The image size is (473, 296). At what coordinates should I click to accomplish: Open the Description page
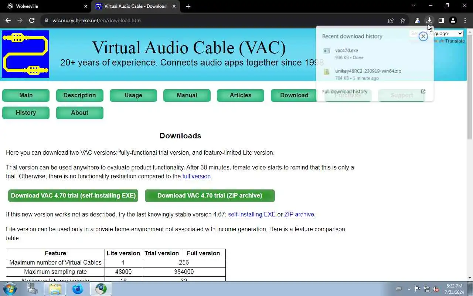[x=79, y=95]
